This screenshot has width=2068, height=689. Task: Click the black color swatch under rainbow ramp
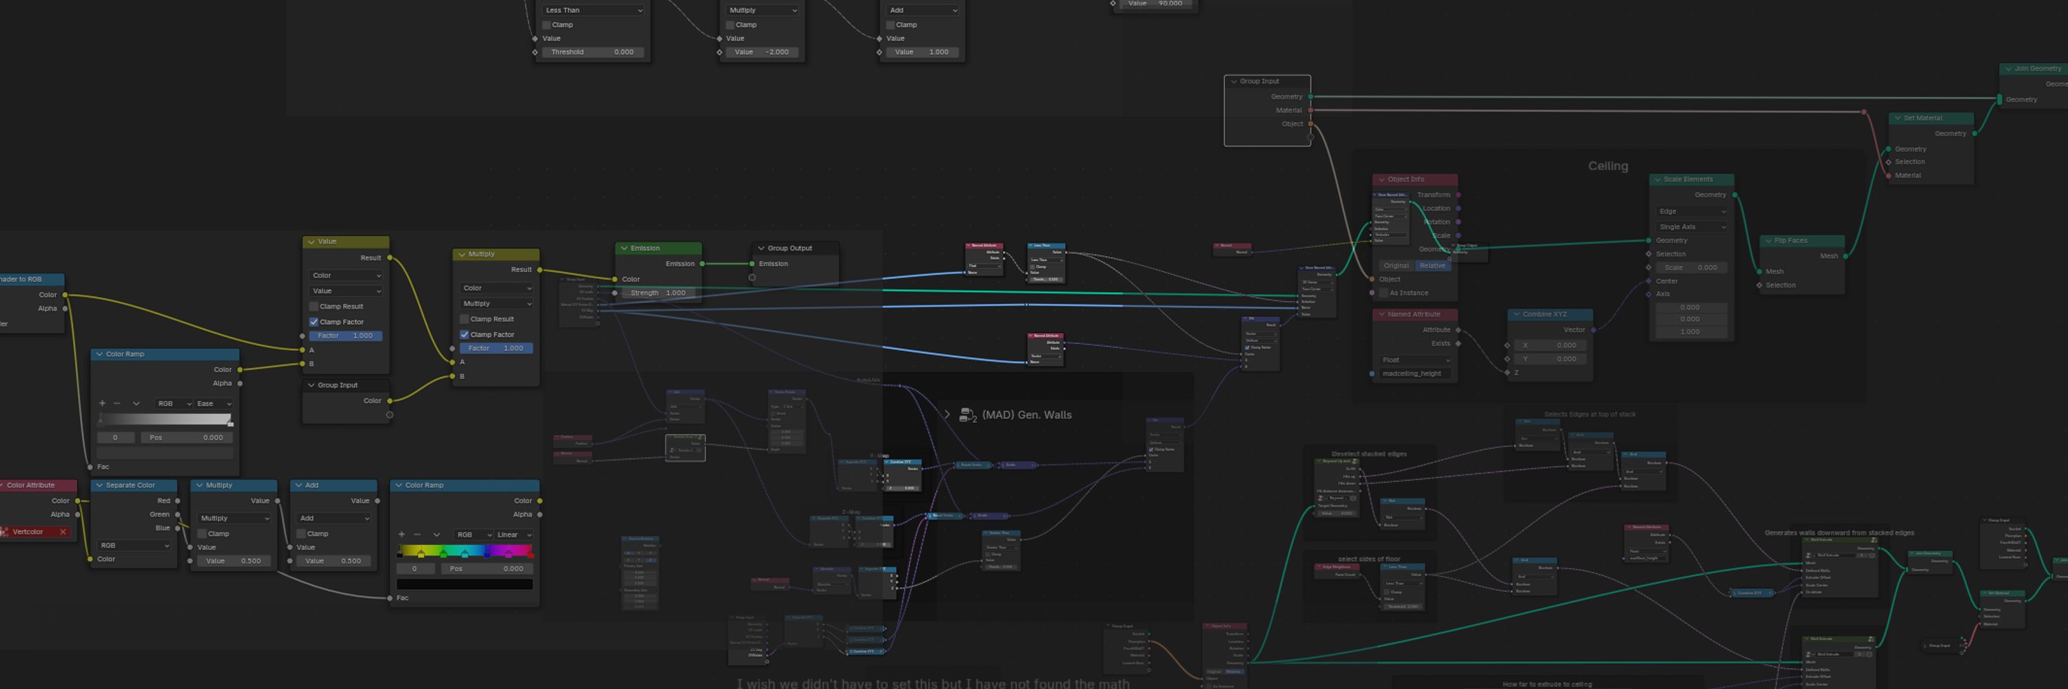point(465,584)
